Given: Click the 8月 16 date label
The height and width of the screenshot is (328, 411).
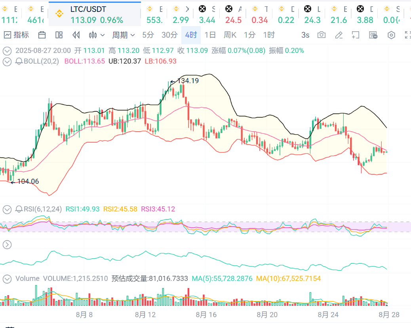Looking at the screenshot, I should pos(206,315).
